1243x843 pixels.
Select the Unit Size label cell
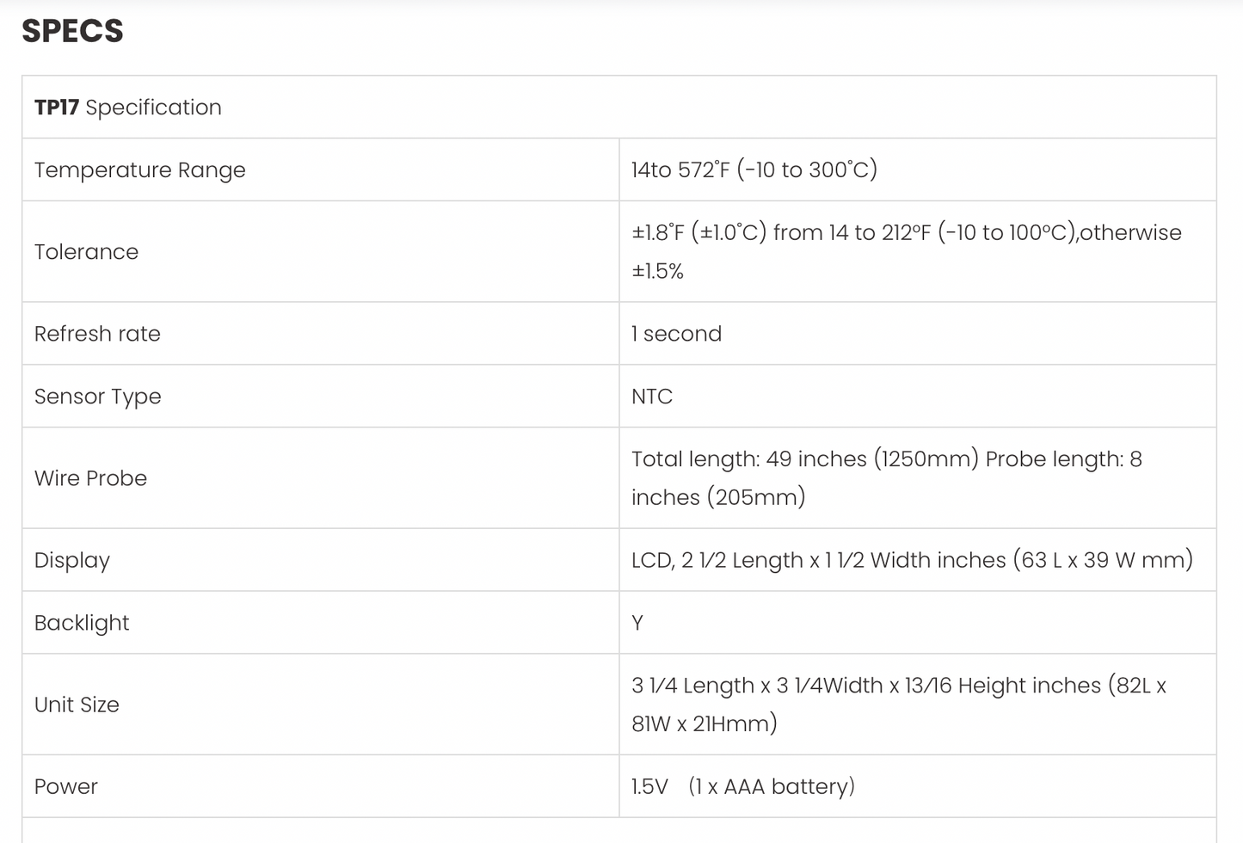point(77,705)
